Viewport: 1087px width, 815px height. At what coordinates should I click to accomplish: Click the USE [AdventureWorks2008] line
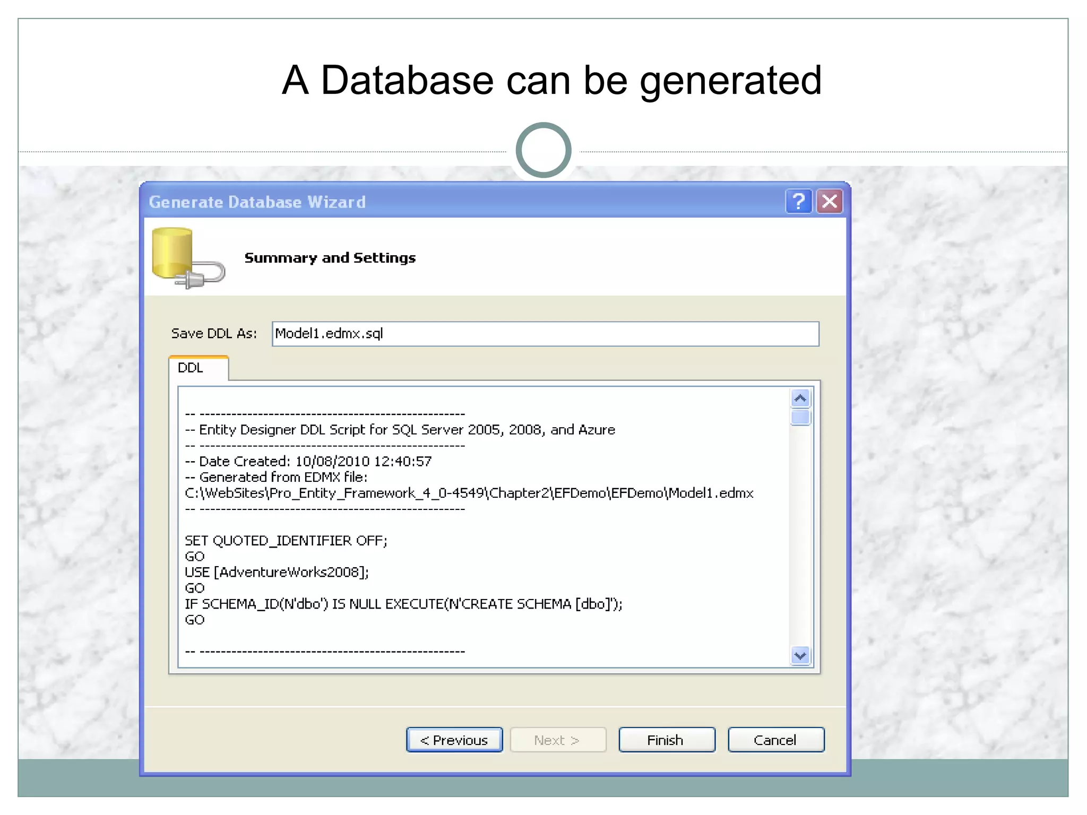coord(277,572)
